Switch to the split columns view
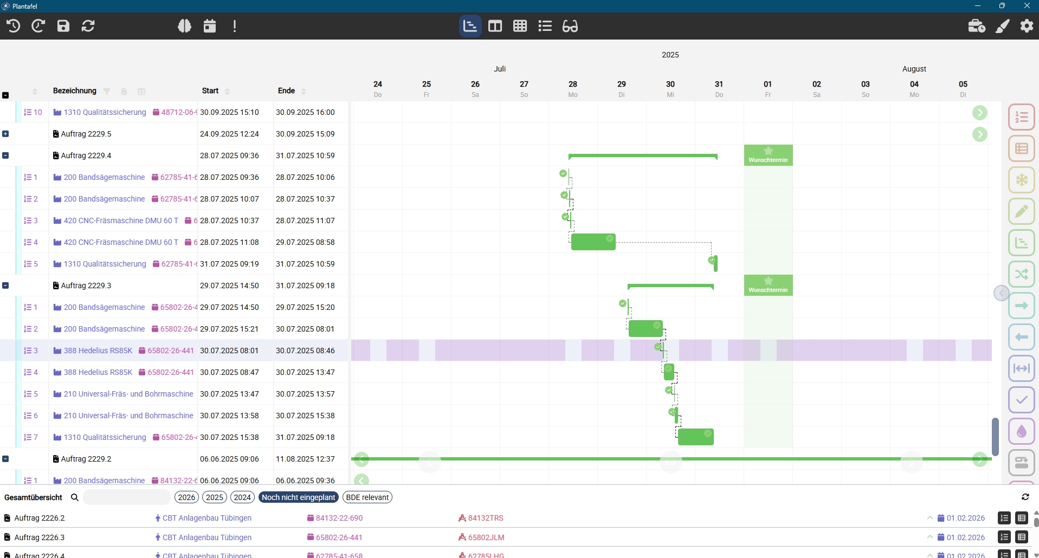 [495, 26]
